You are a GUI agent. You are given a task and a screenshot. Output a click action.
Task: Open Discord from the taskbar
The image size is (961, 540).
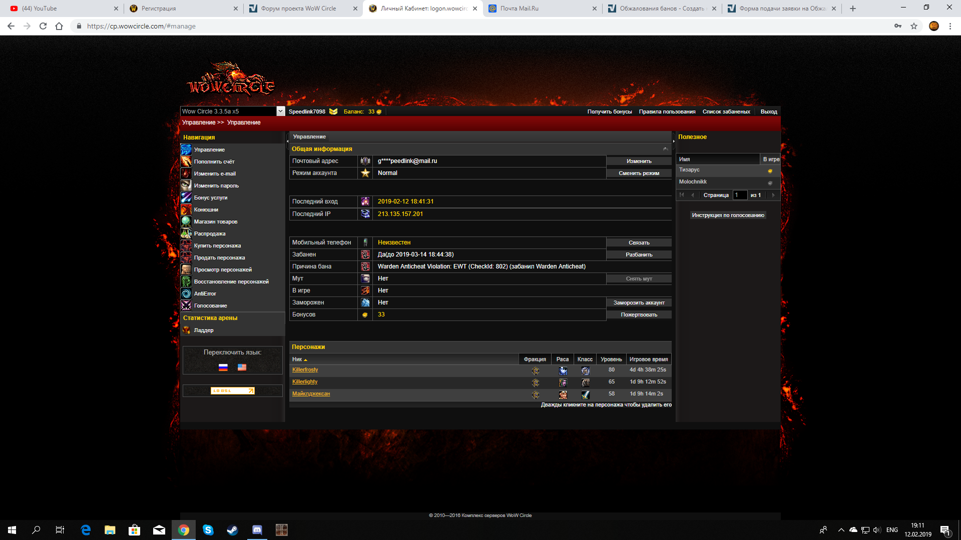point(257,530)
